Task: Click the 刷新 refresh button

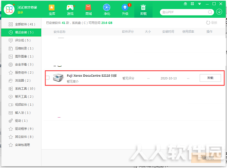Action: click(212, 23)
